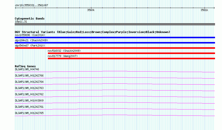Click the right arrow of the ruler
222x130 pixels.
pos(214,8)
